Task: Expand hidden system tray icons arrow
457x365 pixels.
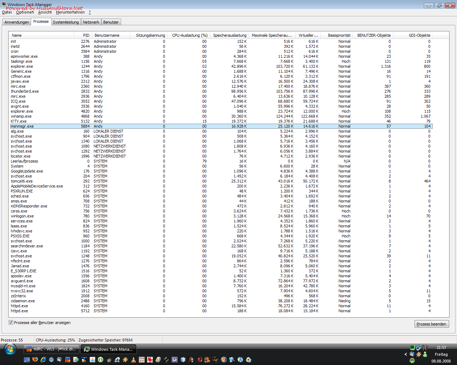Action: click(x=406, y=354)
